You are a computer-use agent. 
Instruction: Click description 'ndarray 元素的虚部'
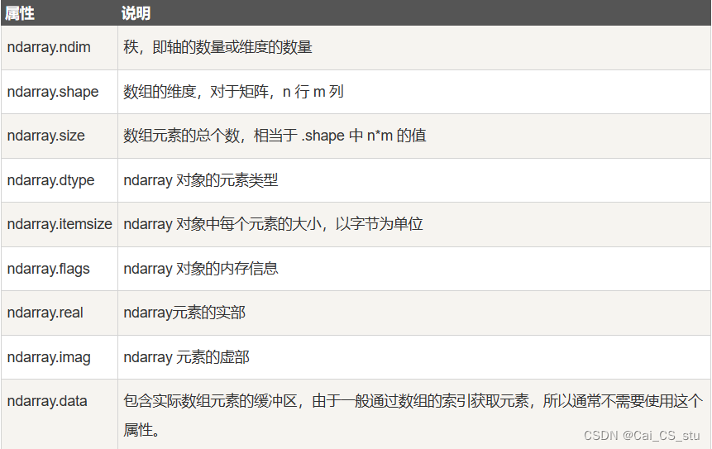tap(186, 357)
